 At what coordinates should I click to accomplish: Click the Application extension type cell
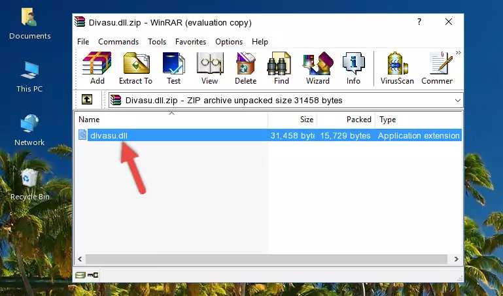[419, 135]
